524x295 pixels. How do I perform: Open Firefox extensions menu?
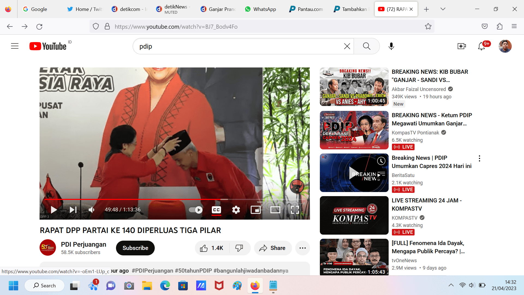(499, 26)
